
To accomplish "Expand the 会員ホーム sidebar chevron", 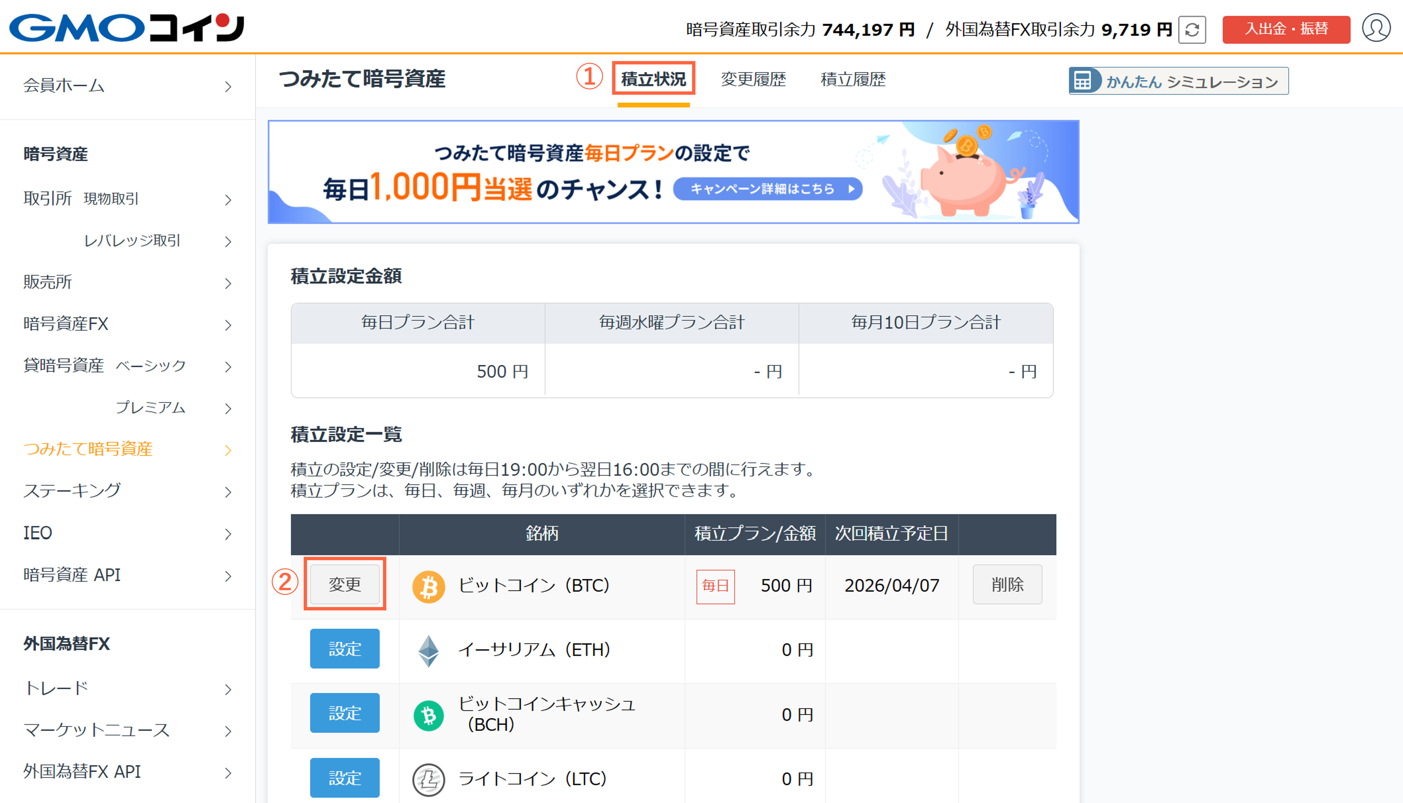I will (228, 87).
